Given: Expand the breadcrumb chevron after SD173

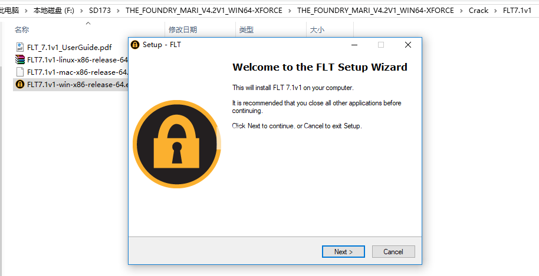Looking at the screenshot, I should click(119, 11).
